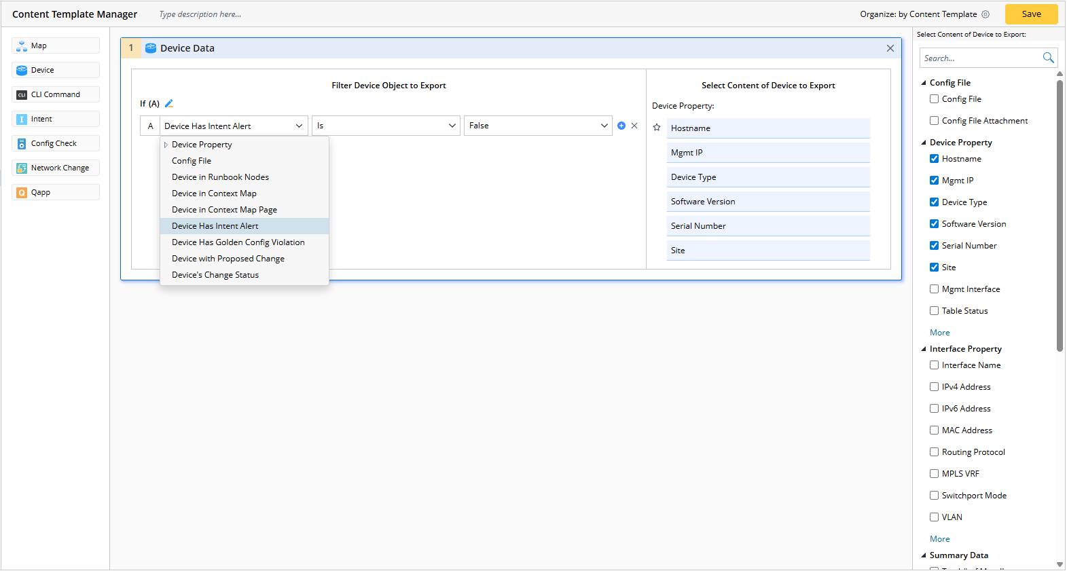Click the search magnifier icon
Screen dimensions: 1067x571
click(x=1048, y=58)
